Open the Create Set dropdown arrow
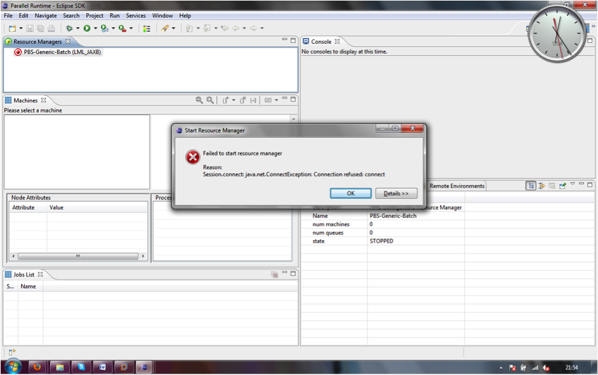598x375 pixels. click(x=234, y=100)
